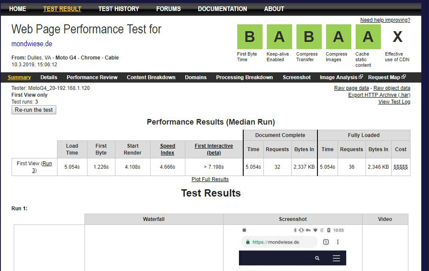Click the Cache static content grade A box
The height and width of the screenshot is (271, 429).
click(368, 37)
